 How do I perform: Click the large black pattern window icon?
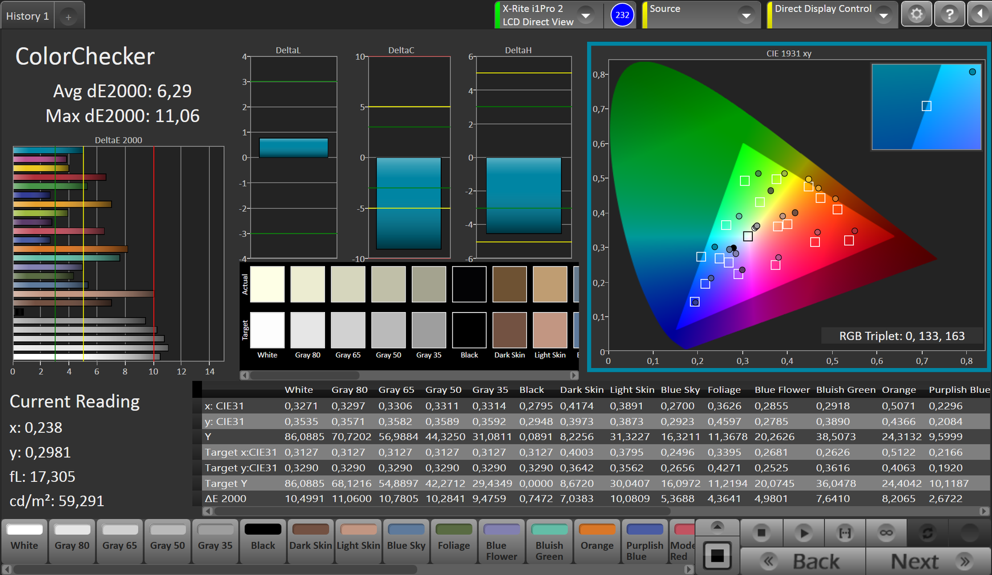tap(717, 555)
